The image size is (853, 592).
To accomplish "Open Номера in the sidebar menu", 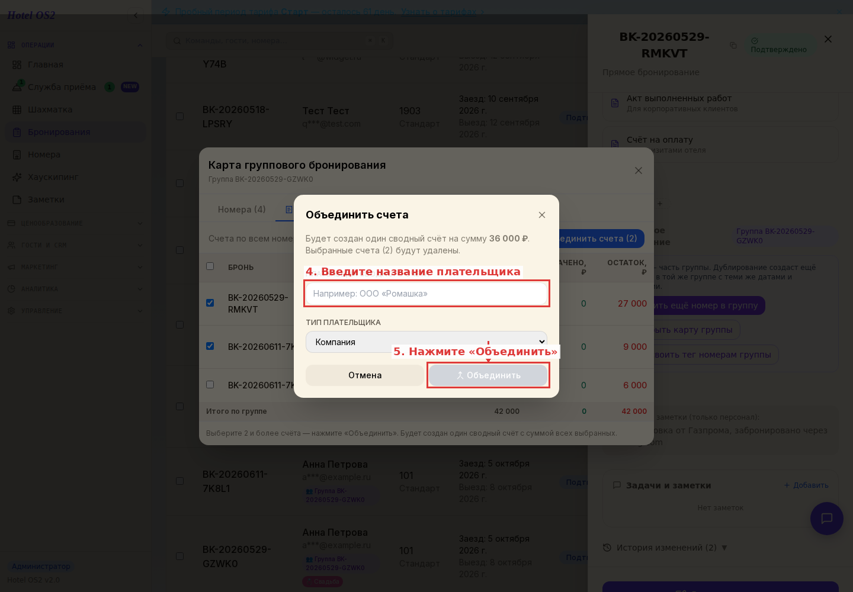I will (x=75, y=155).
